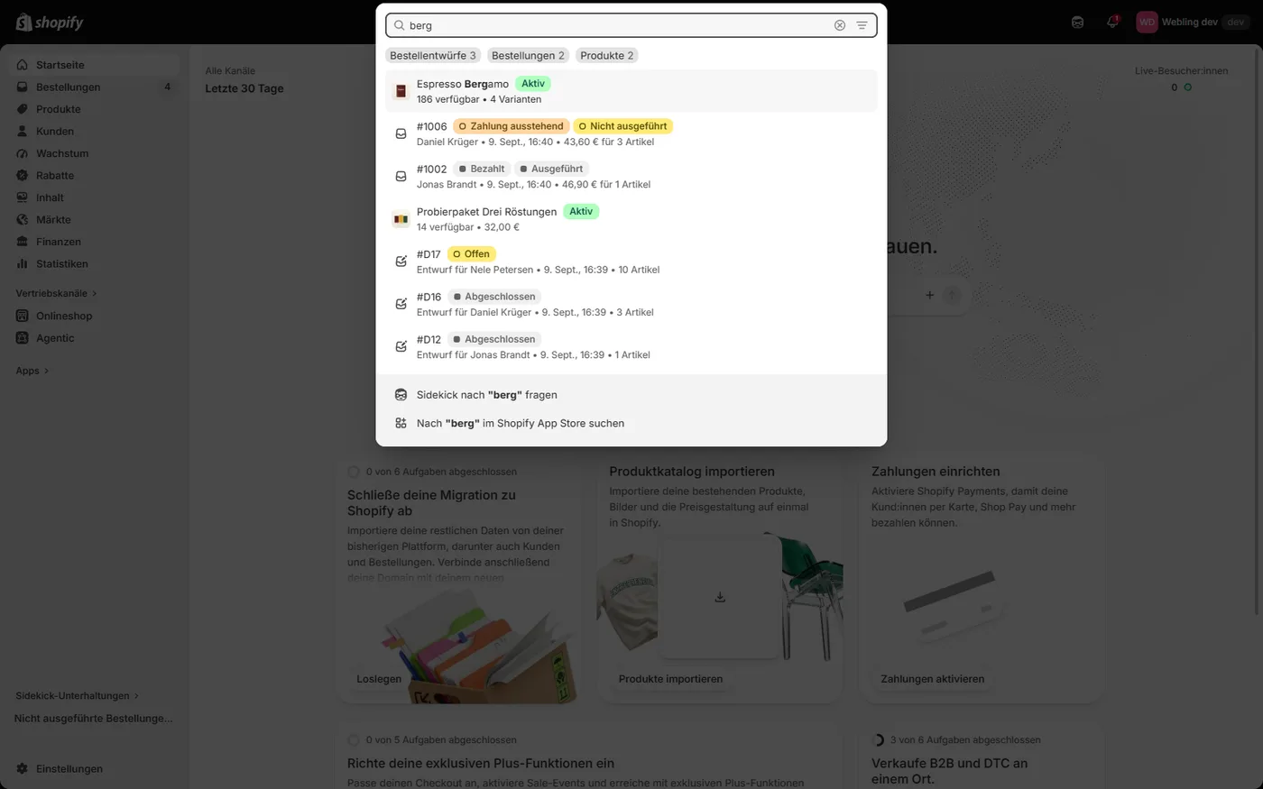Open Agentic sales channel
The width and height of the screenshot is (1263, 789).
point(94,338)
